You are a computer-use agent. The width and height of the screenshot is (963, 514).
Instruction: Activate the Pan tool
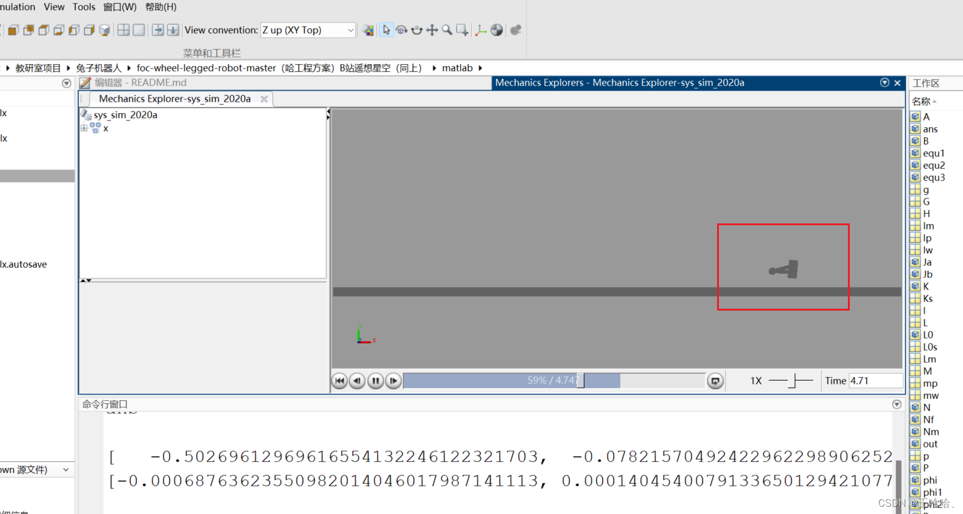pyautogui.click(x=432, y=30)
